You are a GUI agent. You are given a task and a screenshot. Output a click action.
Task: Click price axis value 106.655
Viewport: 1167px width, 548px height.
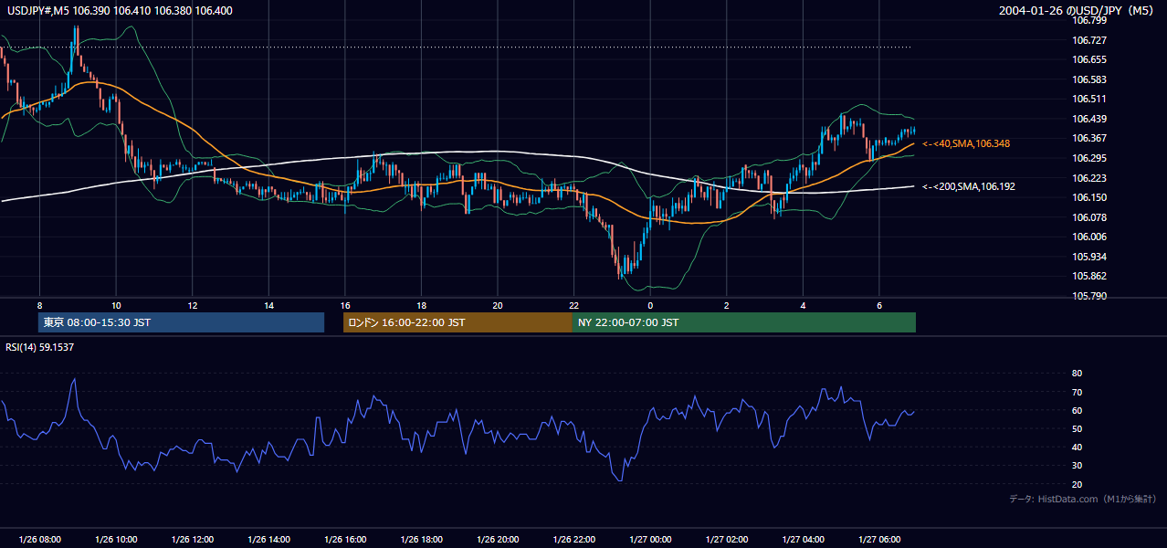1088,59
